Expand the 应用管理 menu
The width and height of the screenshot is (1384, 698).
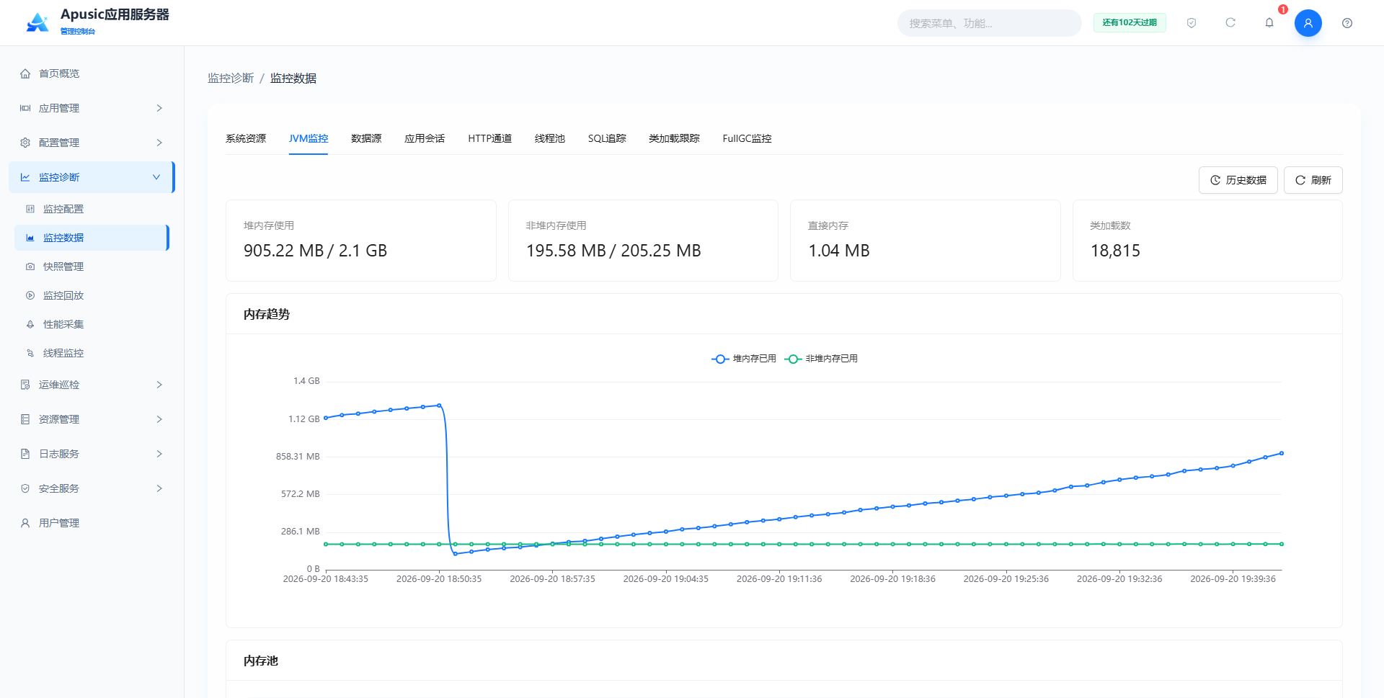[92, 108]
